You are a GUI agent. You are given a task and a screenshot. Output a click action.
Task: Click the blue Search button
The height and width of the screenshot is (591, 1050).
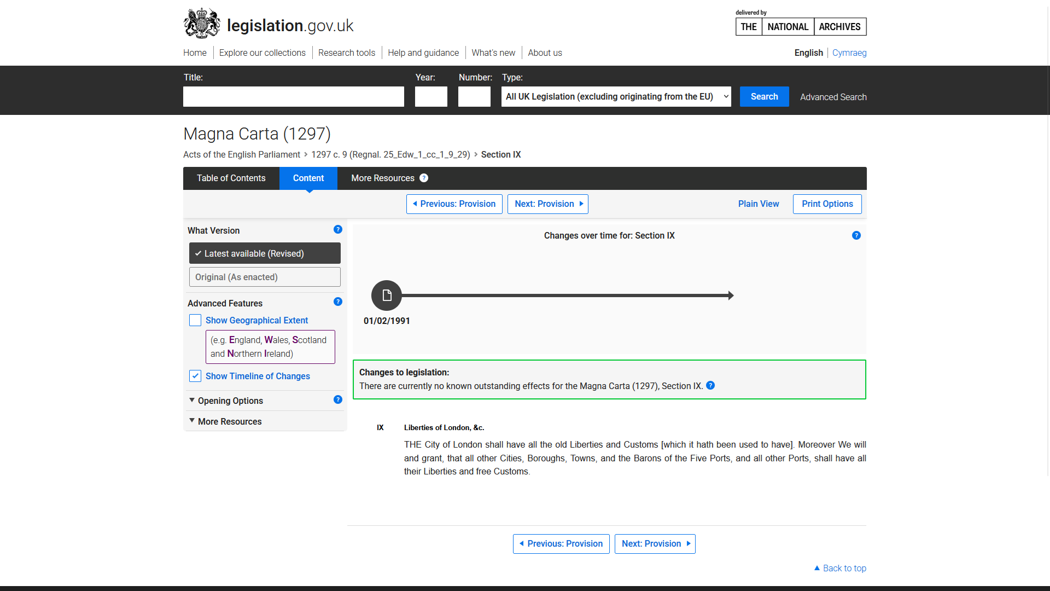pyautogui.click(x=765, y=96)
